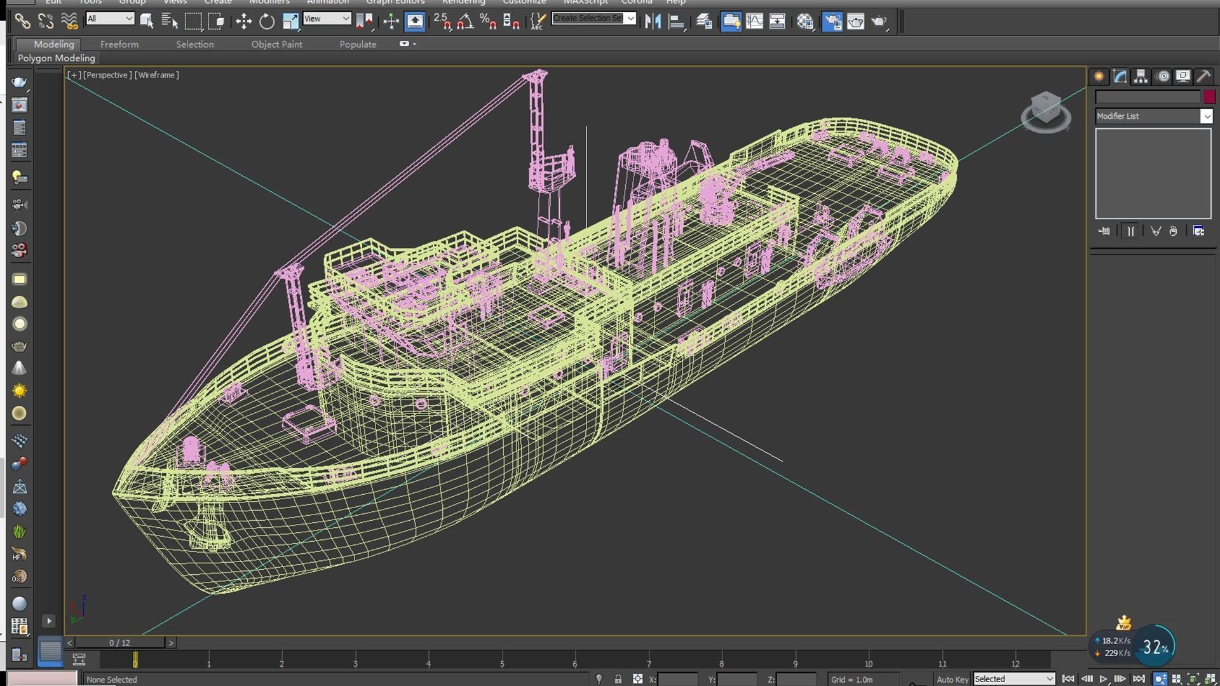
Task: Open the Perspective viewport label menu
Action: [x=107, y=75]
